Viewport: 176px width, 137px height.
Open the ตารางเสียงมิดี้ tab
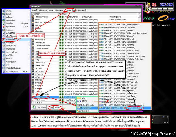[x=81, y=11]
